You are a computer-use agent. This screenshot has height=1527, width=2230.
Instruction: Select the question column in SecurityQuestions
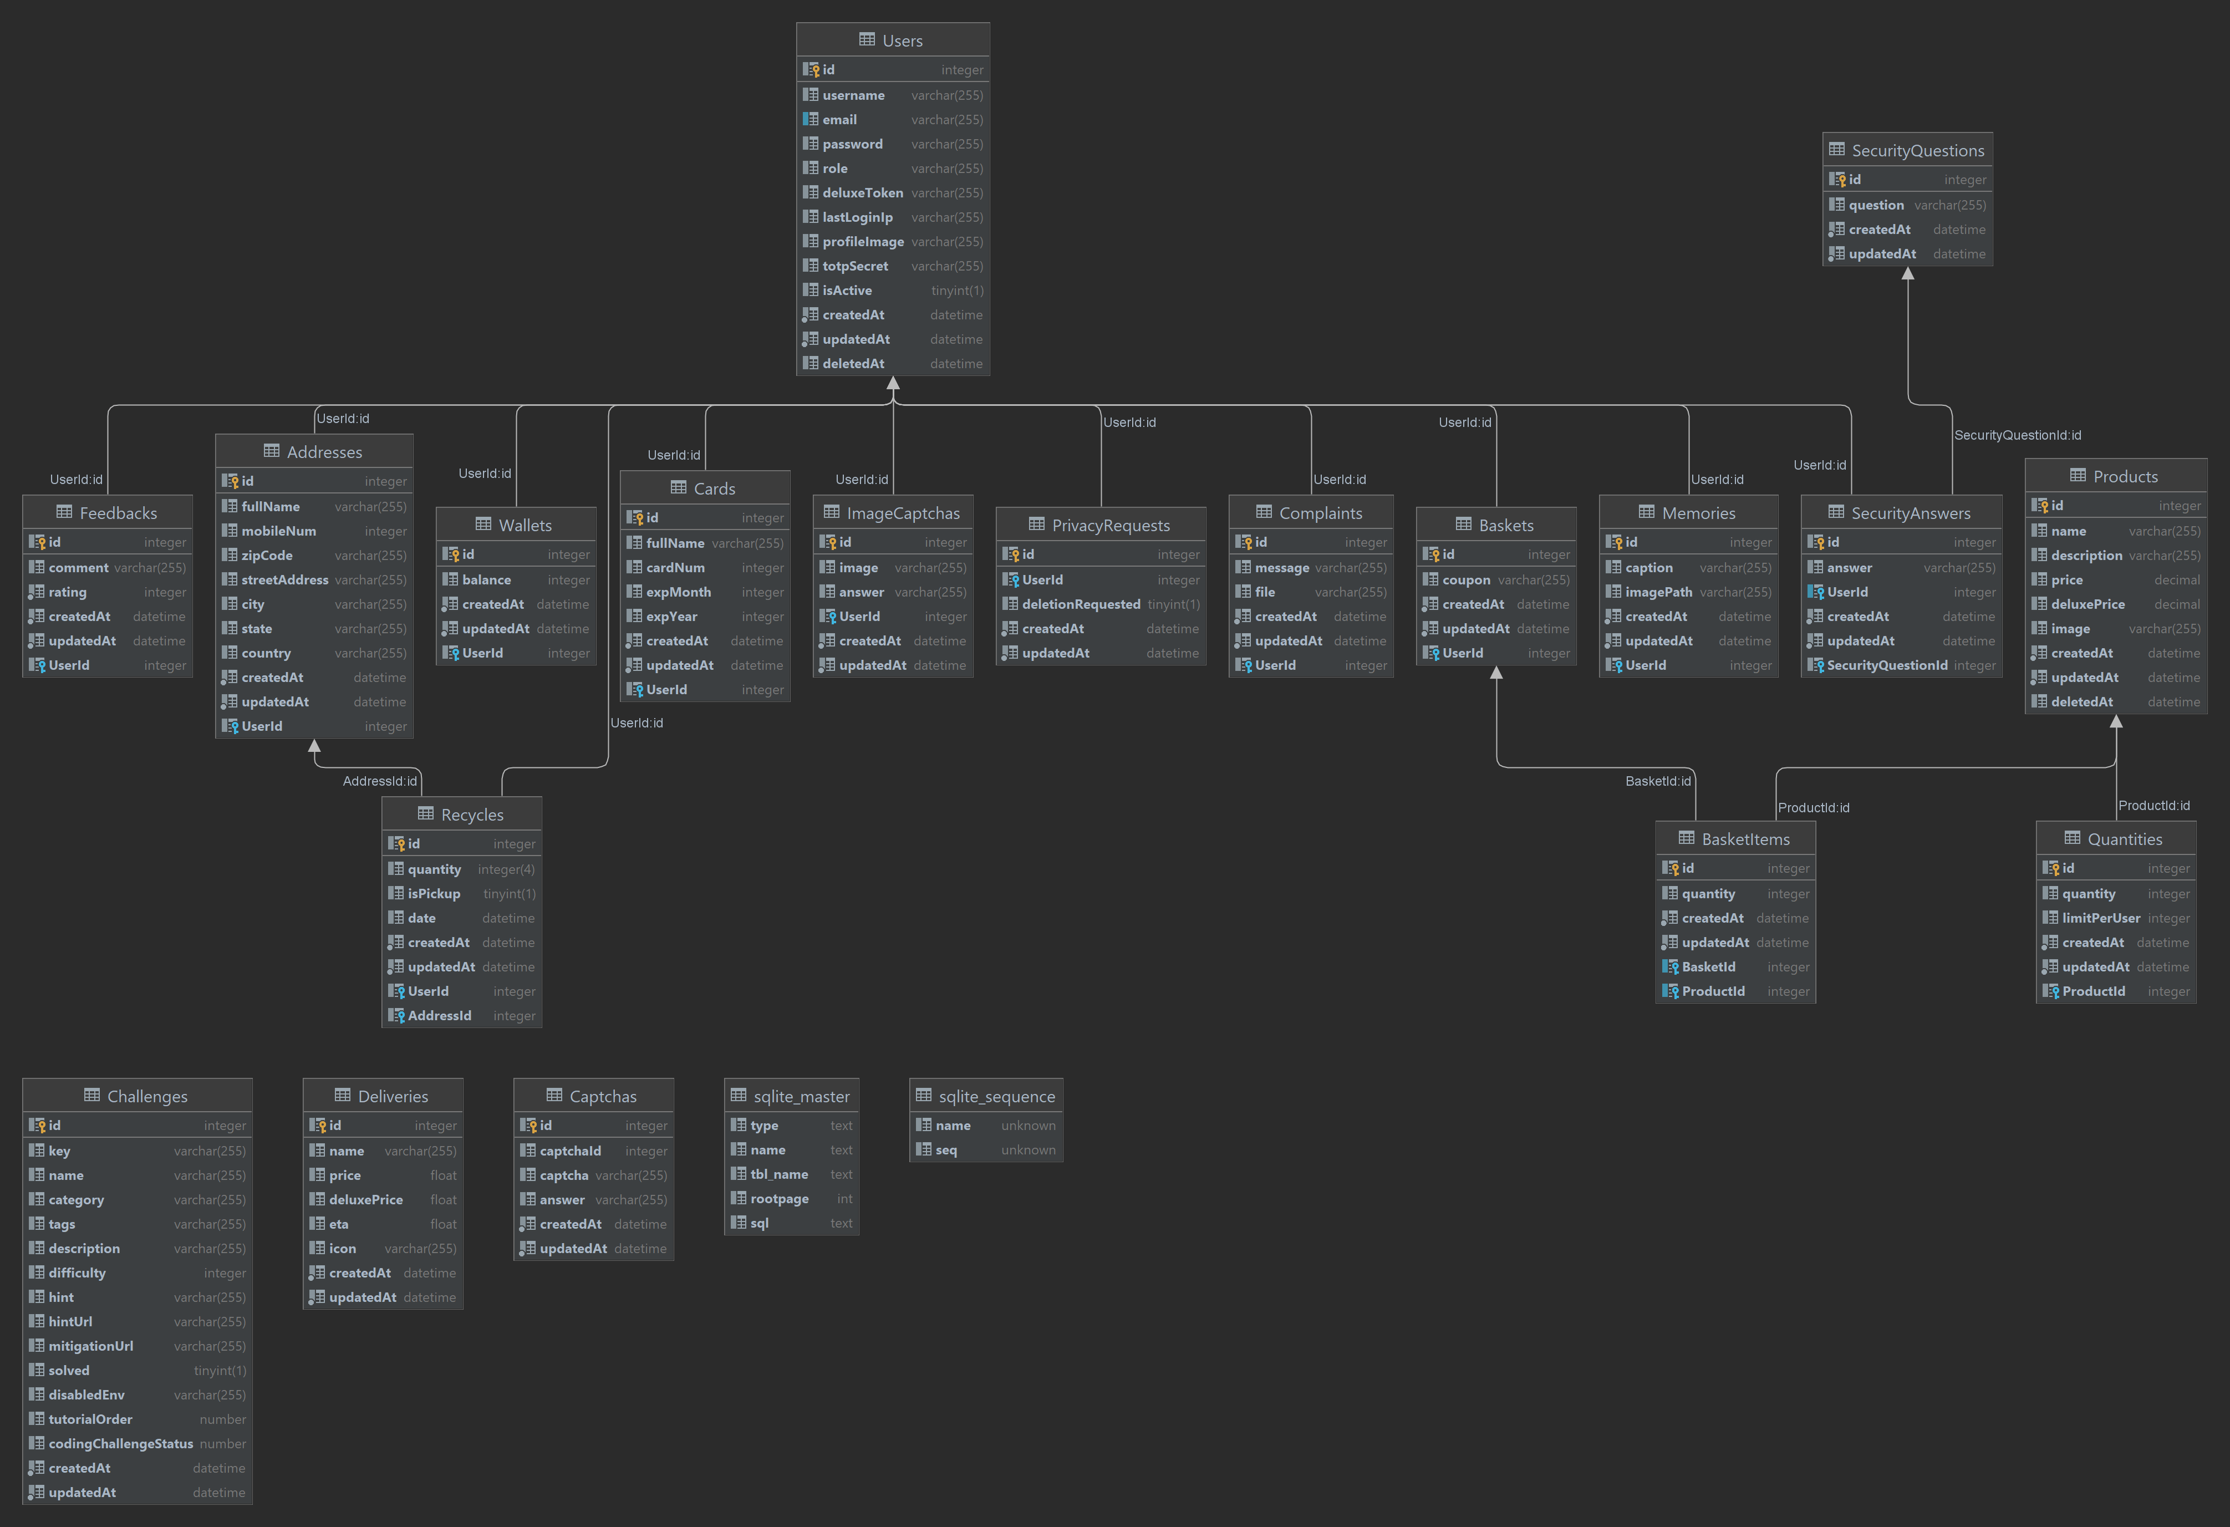[x=1908, y=205]
